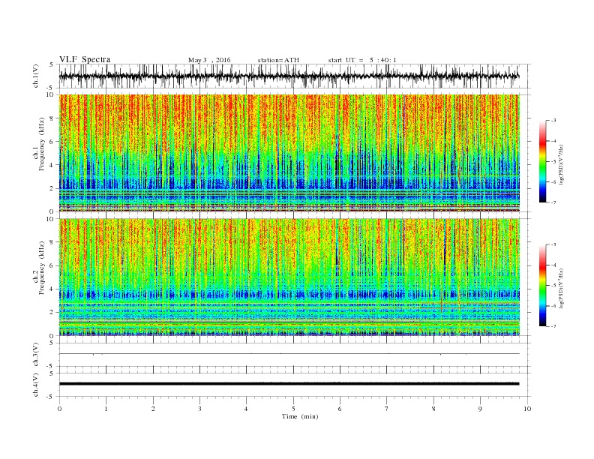The image size is (594, 459).
Task: Click the flat ch.3 voltage trace line
Action: (x=289, y=354)
